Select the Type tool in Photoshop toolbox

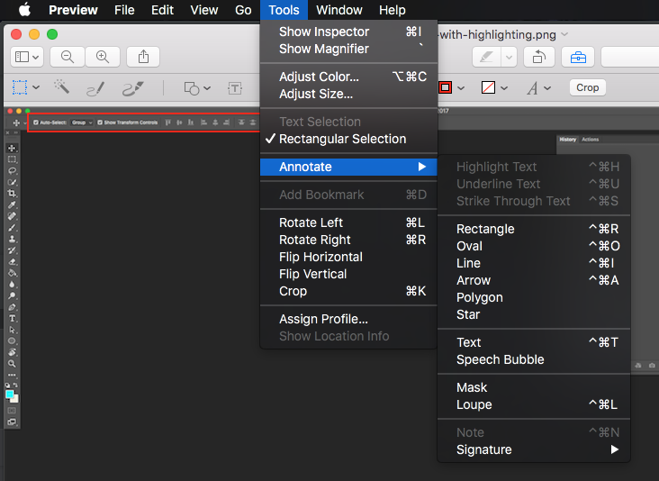(x=12, y=318)
